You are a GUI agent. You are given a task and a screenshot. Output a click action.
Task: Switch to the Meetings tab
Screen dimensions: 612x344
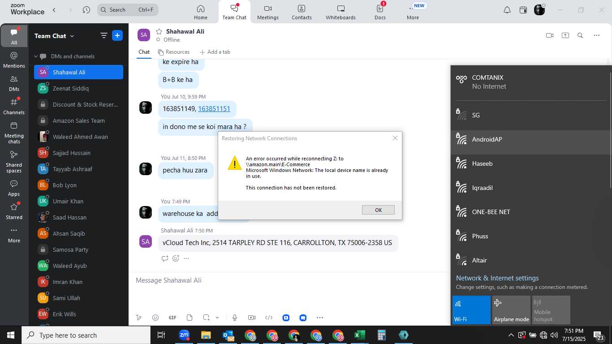[268, 12]
